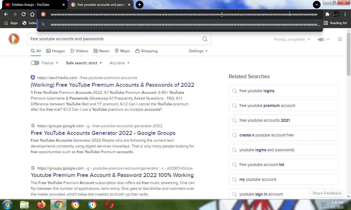Image resolution: width=351 pixels, height=210 pixels.
Task: Click the DuckDuckGo logo
Action: tap(14, 39)
